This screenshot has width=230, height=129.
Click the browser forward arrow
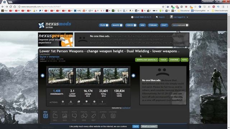point(6,7)
